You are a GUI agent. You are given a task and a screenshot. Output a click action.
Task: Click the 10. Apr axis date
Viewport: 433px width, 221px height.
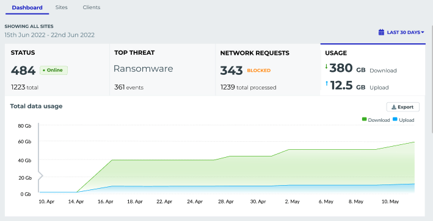point(46,202)
